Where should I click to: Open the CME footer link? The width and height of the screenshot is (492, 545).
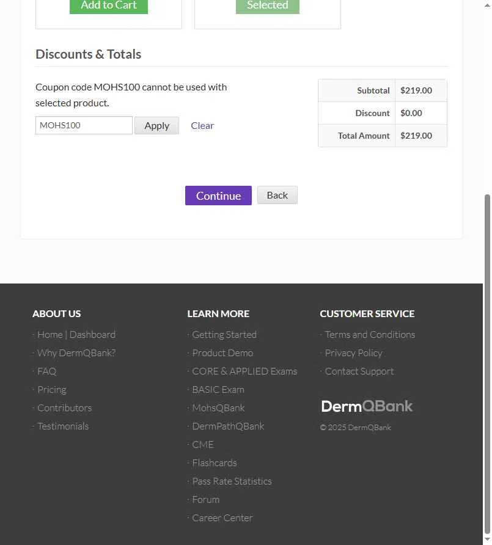point(203,445)
